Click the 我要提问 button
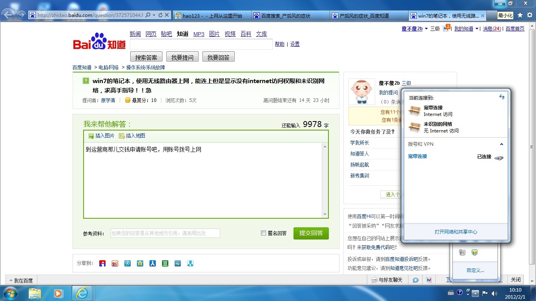Viewport: 536px width, 301px height. coord(182,57)
